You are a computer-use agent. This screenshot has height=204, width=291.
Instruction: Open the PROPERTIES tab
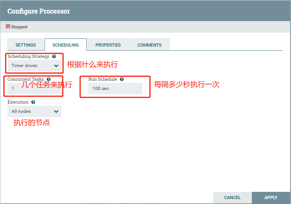tap(108, 45)
